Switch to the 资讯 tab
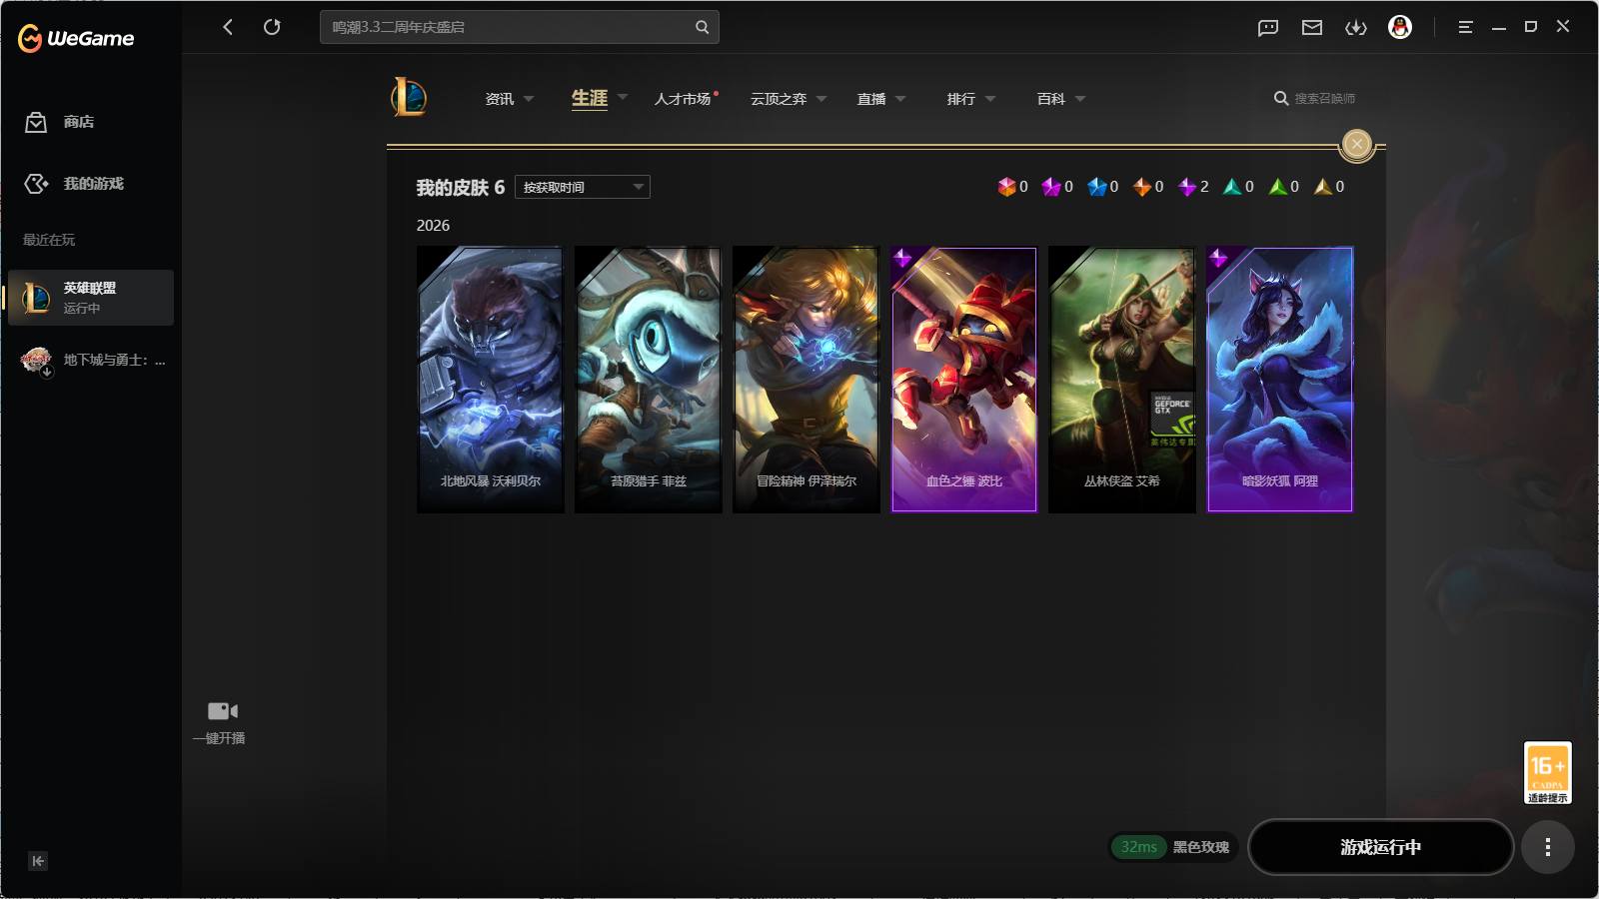 (500, 99)
